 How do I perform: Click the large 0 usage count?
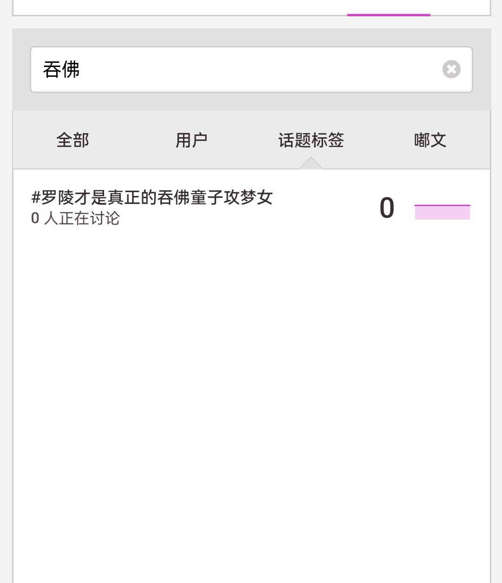point(387,208)
